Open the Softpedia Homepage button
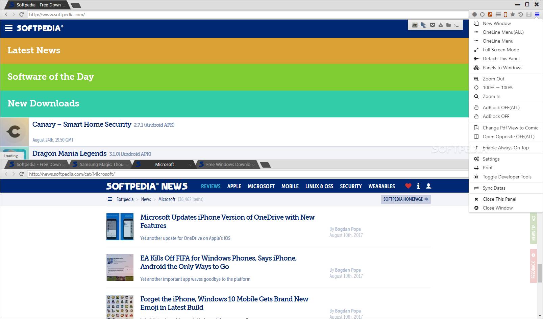 point(405,199)
